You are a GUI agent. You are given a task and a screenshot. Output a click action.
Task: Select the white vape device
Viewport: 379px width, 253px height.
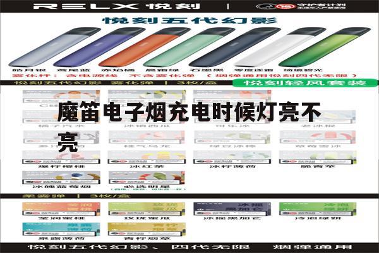[x=280, y=47]
